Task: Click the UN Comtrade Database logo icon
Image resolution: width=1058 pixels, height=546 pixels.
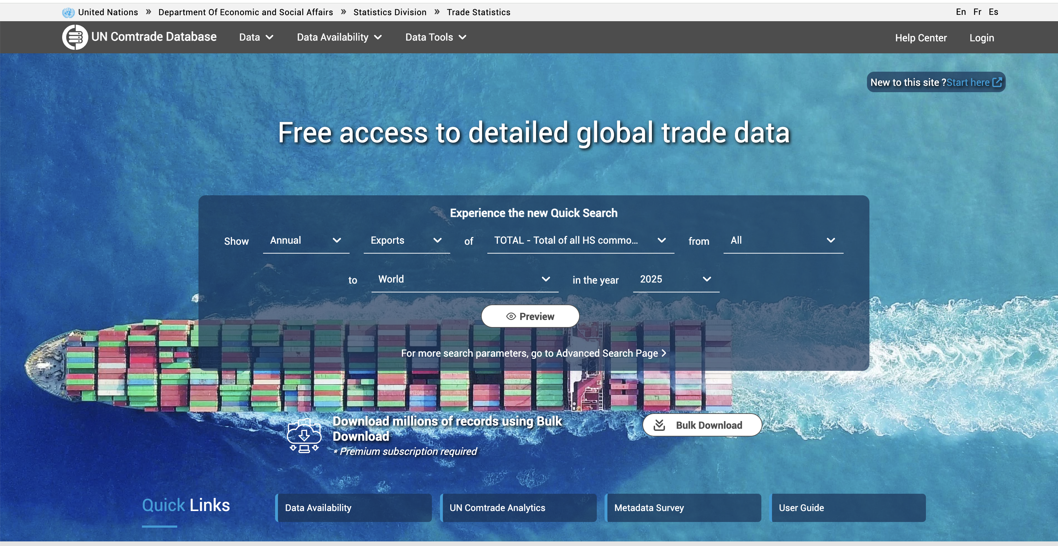Action: (x=75, y=37)
